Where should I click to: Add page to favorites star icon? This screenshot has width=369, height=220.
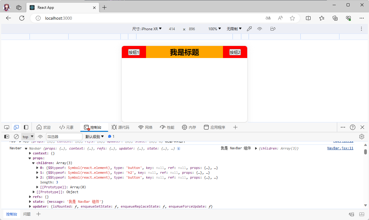(292, 18)
